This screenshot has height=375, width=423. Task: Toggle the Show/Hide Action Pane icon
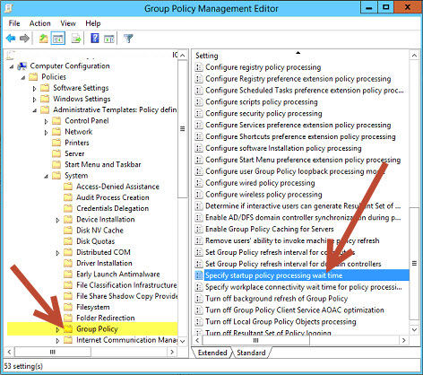tap(109, 39)
